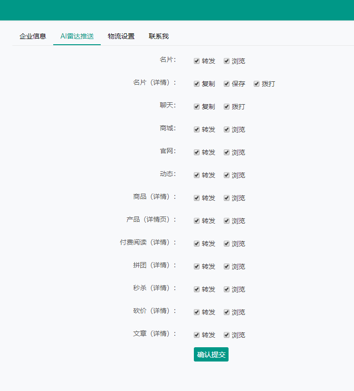The image size is (354, 391).
Task: Toggle 复制 for 名片（详情）
Action: pos(197,84)
